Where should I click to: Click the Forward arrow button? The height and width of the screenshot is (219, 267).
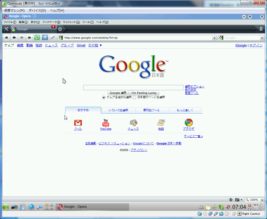click(22, 38)
